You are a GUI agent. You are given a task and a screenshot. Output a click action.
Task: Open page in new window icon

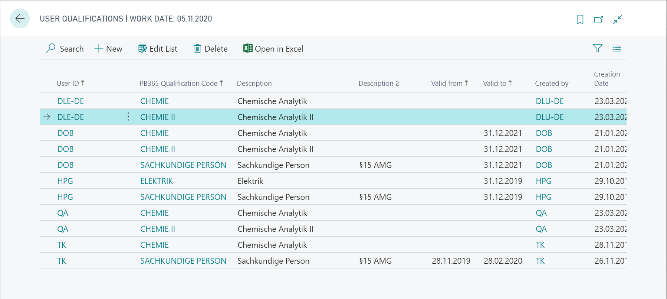[x=598, y=19]
